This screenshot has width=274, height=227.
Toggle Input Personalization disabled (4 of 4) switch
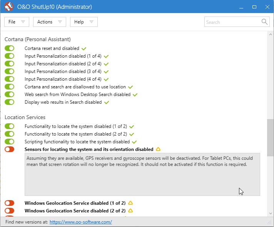10,79
